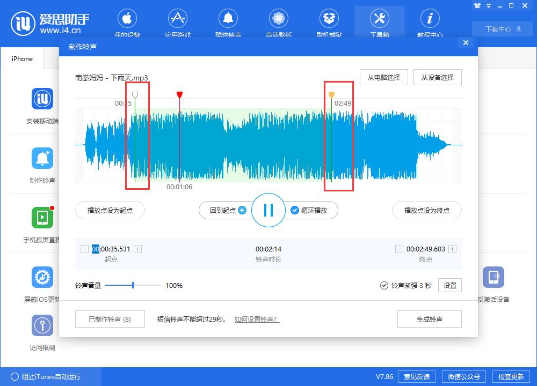Screen dimensions: 537x386
Task: Open 手机投屏直播 screen mirroring tool
Action: coord(41,222)
